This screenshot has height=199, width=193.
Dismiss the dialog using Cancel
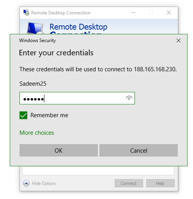pyautogui.click(x=138, y=150)
